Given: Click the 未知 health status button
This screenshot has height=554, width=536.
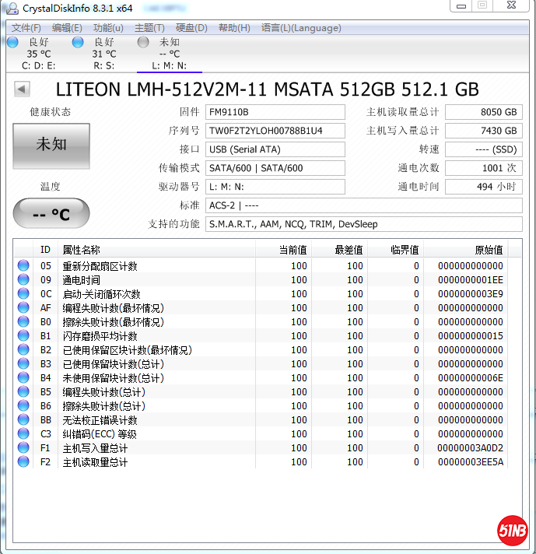Looking at the screenshot, I should [51, 145].
